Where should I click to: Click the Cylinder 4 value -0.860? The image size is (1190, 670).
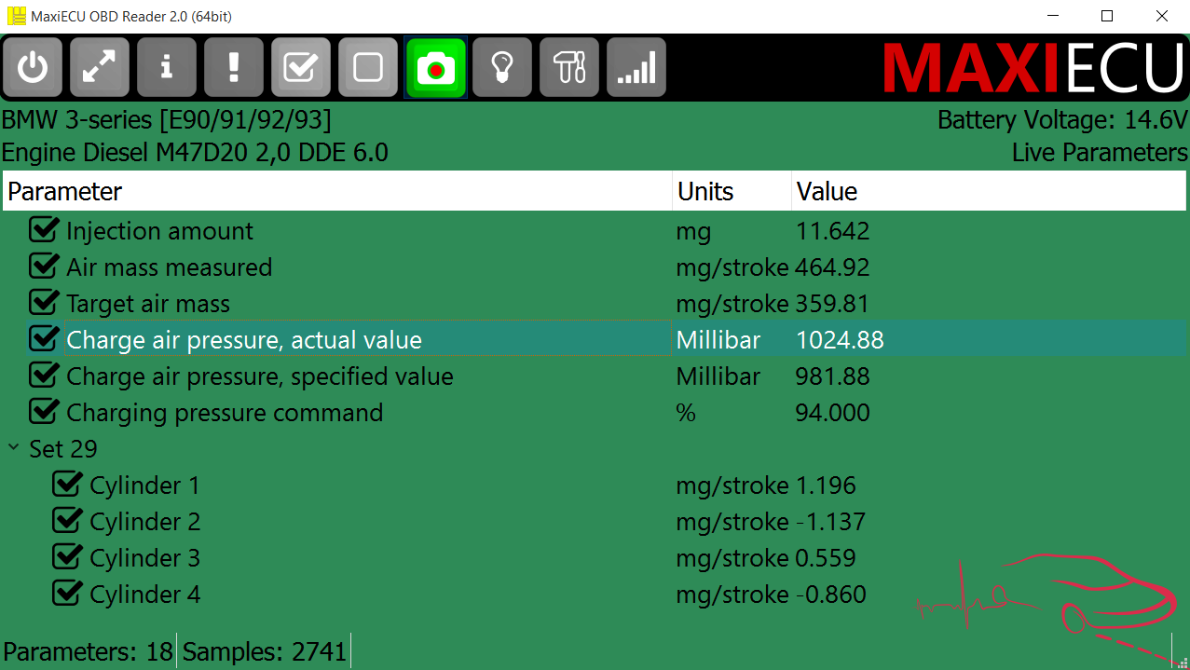pos(830,595)
